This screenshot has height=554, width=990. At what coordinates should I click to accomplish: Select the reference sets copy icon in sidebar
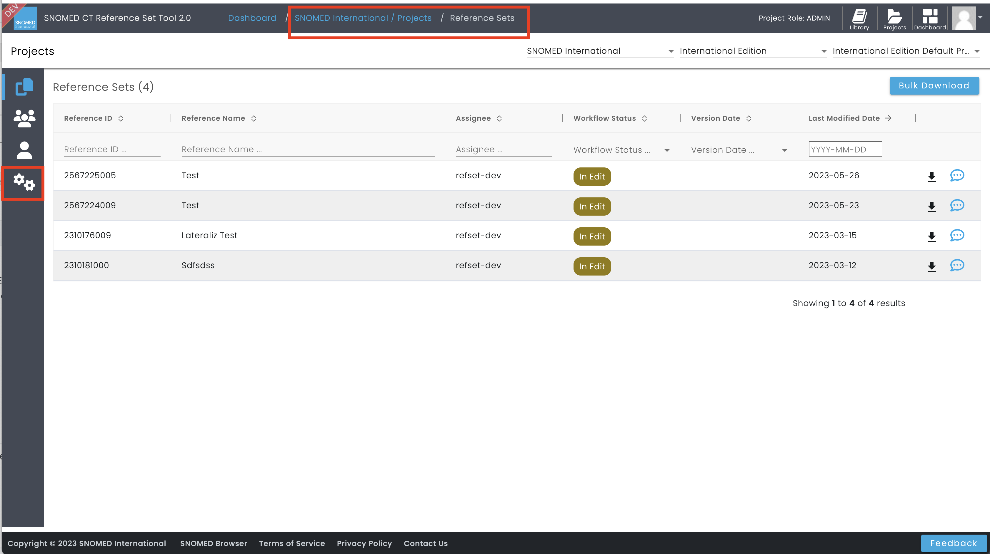[24, 87]
